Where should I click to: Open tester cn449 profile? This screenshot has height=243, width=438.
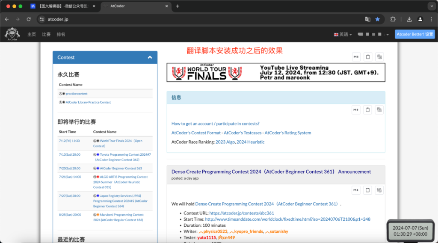[x=226, y=238]
